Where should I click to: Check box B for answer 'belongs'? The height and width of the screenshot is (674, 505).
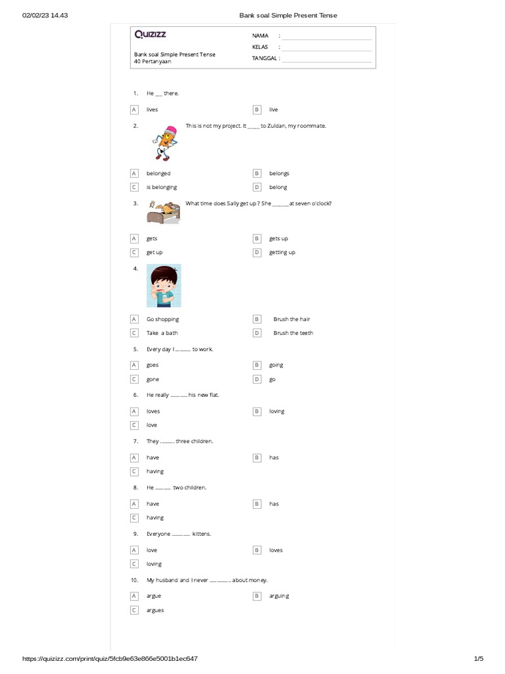point(257,173)
